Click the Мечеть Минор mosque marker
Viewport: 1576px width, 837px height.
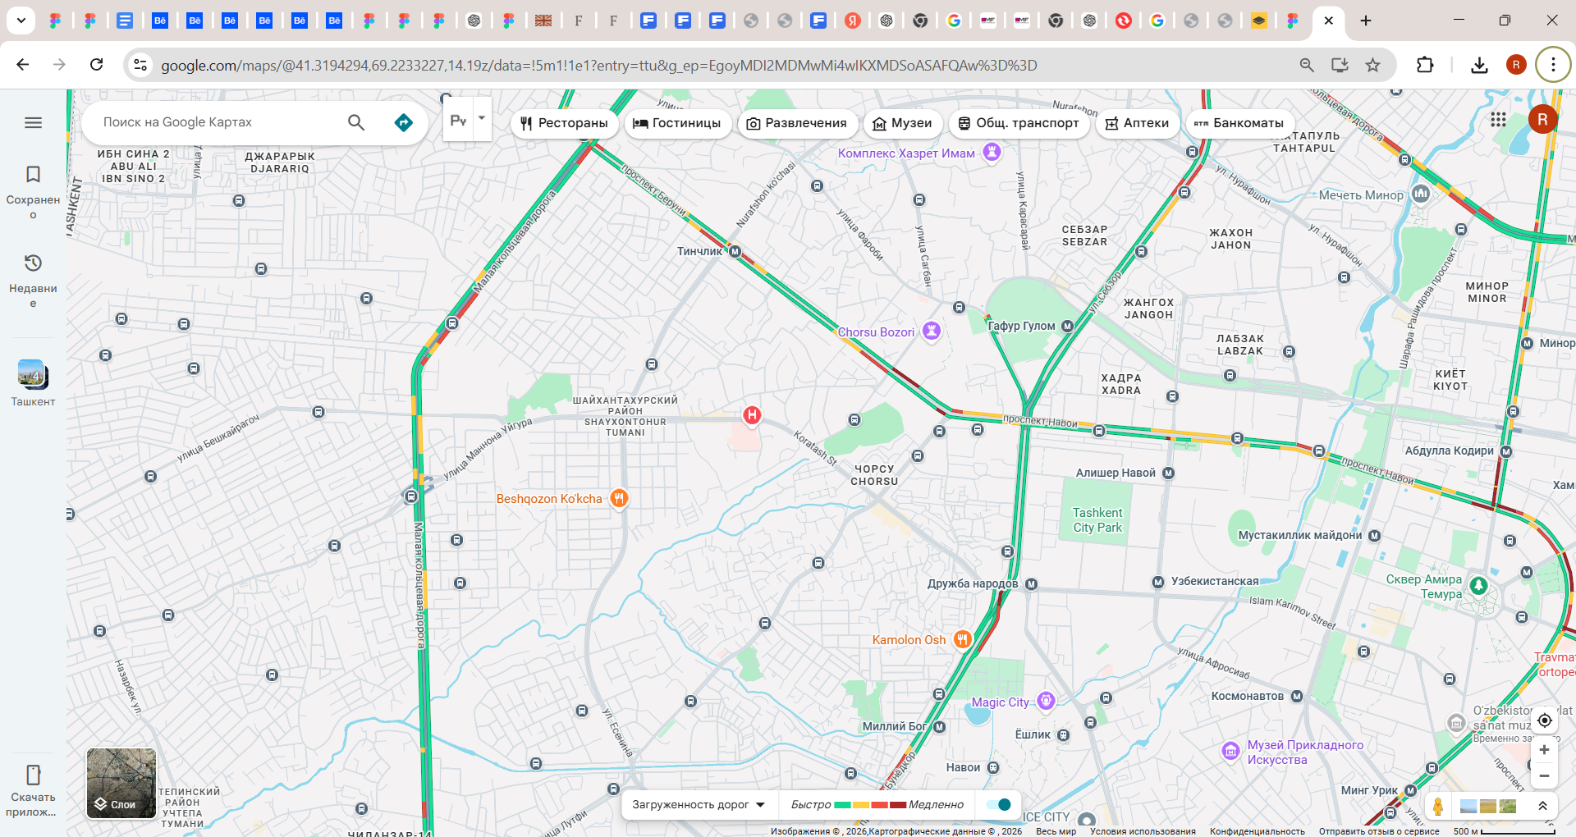coord(1421,194)
